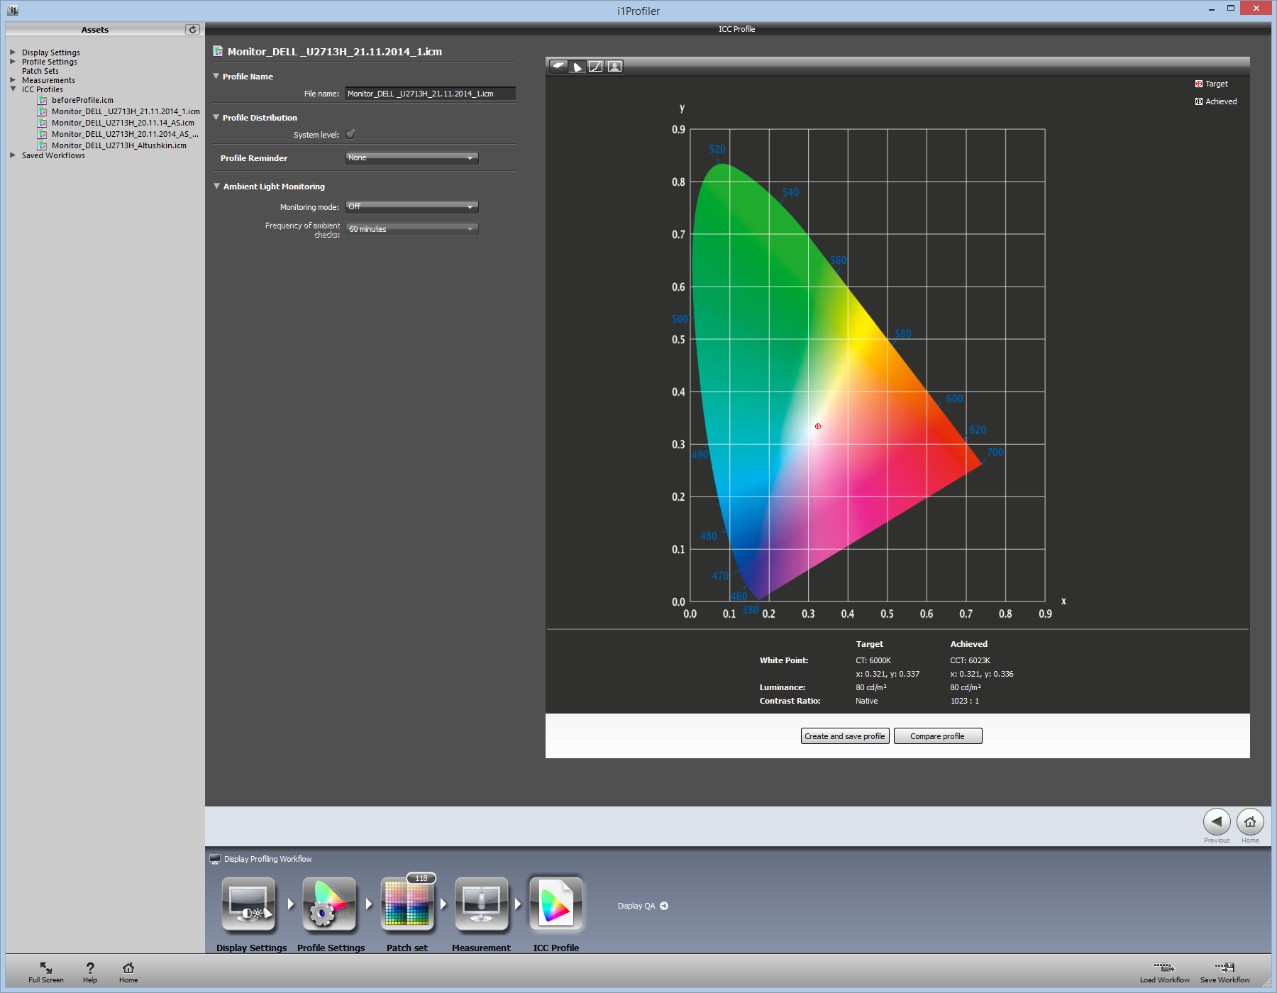
Task: Switch to the 3D gamut view icon
Action: [x=559, y=66]
